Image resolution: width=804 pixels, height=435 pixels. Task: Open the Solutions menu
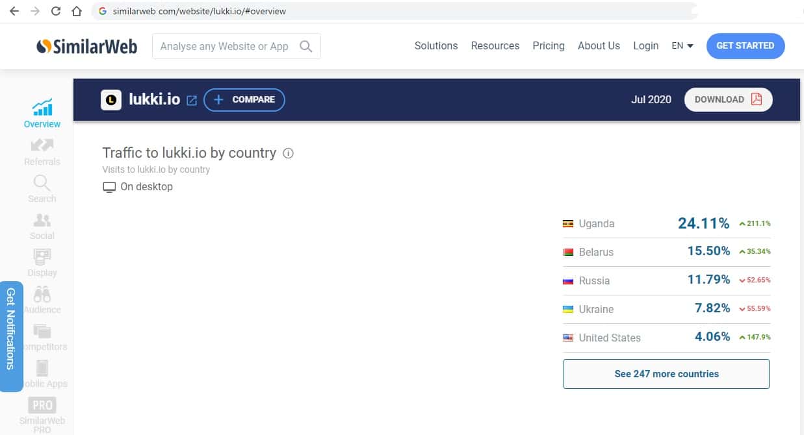(436, 46)
